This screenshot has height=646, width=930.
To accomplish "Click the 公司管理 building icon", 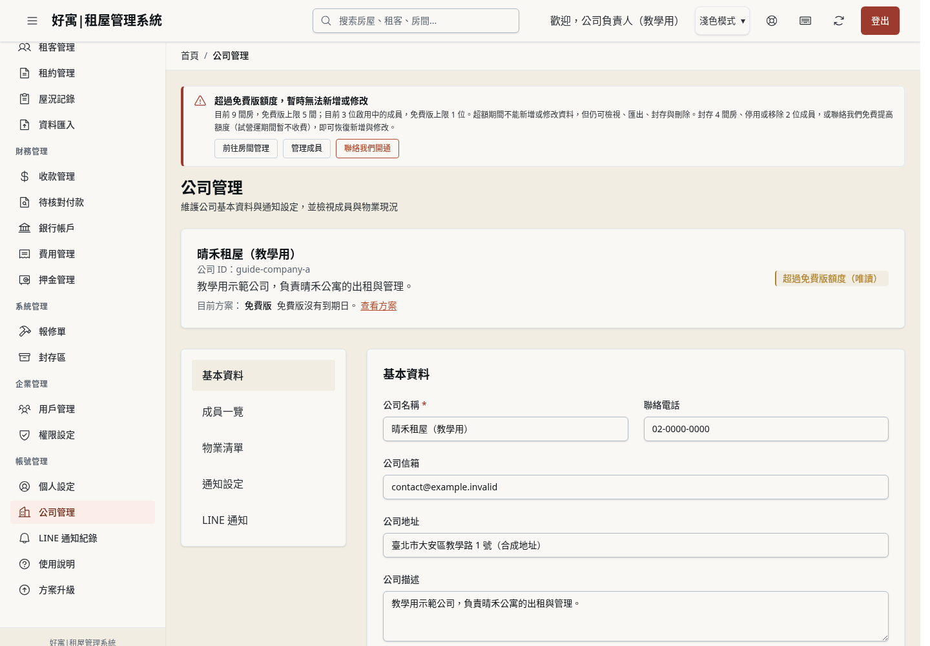I will (25, 512).
